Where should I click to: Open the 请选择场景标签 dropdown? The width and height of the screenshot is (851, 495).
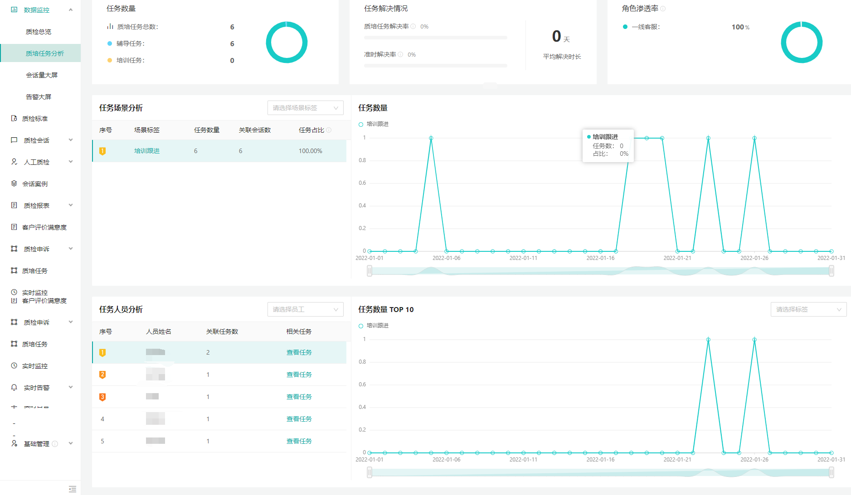(x=305, y=108)
